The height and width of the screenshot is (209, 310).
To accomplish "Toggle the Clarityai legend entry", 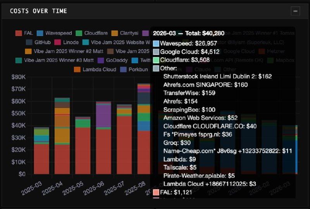I will tap(125, 33).
